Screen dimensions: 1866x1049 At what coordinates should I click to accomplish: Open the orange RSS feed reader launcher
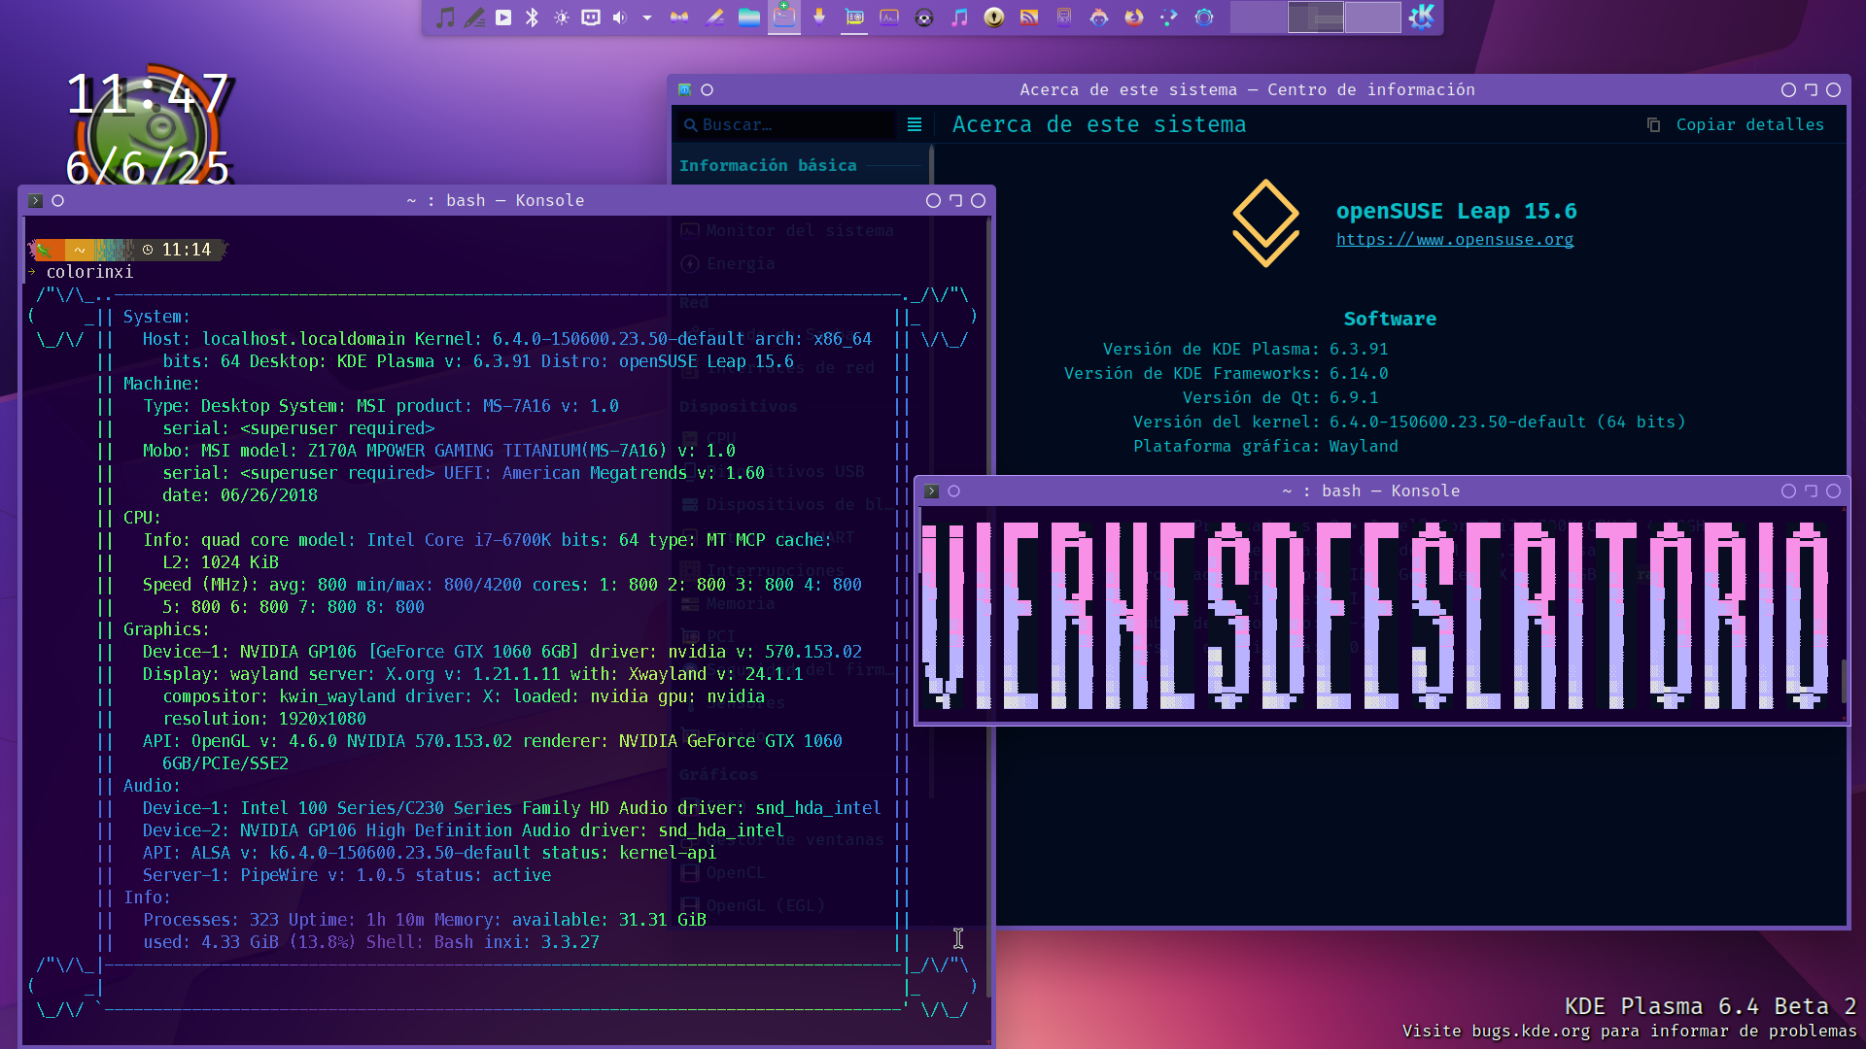[1029, 17]
